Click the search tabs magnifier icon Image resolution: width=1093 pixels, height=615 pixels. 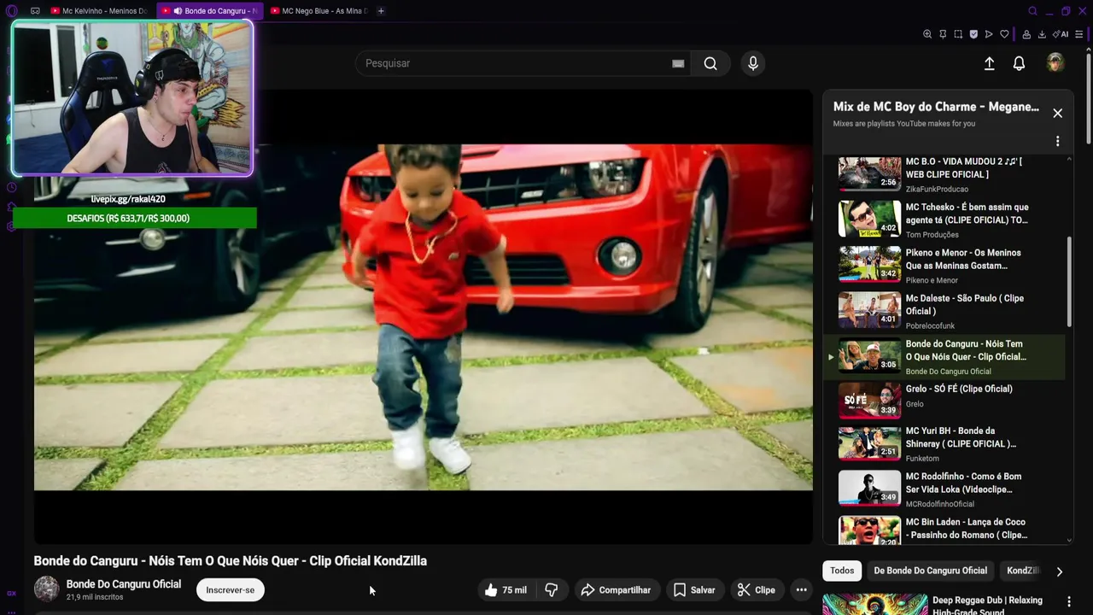coord(1032,11)
